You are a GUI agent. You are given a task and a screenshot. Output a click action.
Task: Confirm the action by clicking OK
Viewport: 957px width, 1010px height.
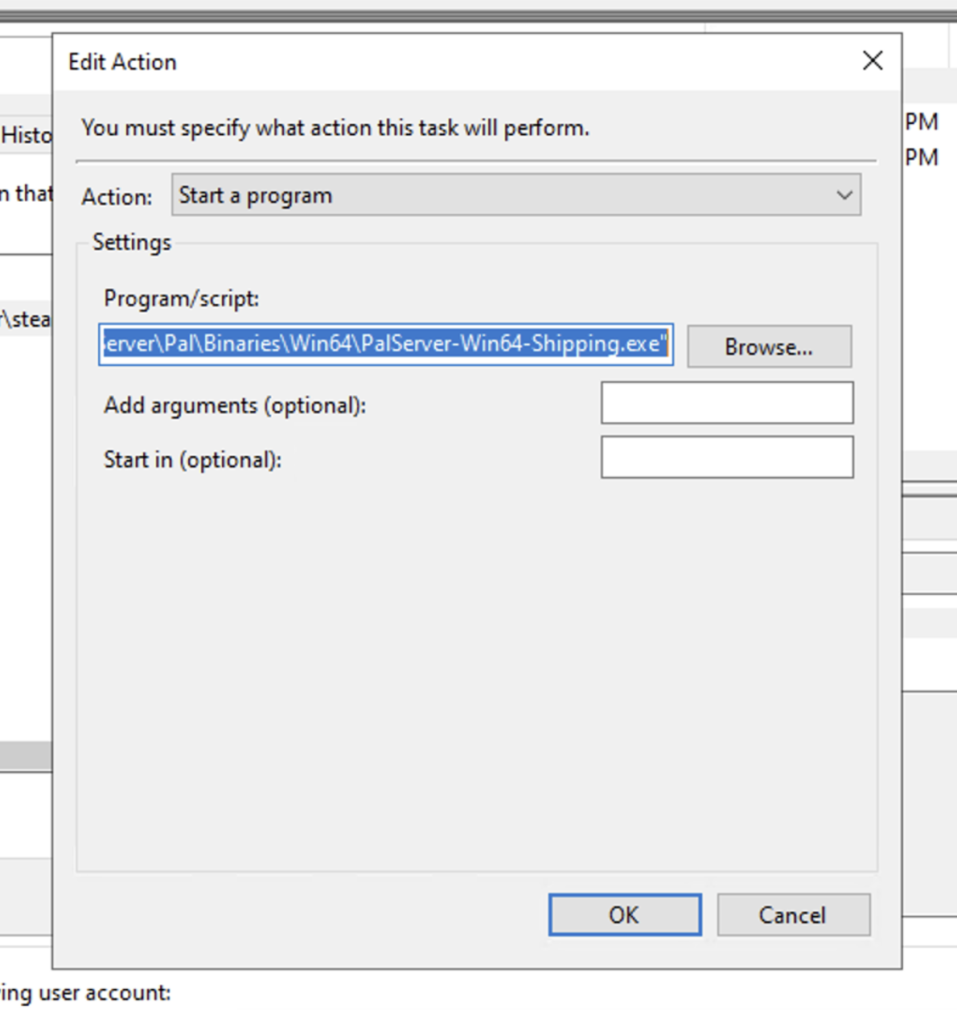pyautogui.click(x=624, y=914)
